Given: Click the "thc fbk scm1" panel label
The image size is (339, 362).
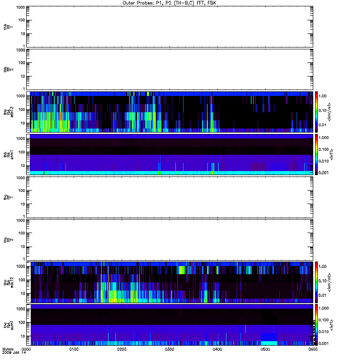Looking at the screenshot, I should (x=8, y=325).
